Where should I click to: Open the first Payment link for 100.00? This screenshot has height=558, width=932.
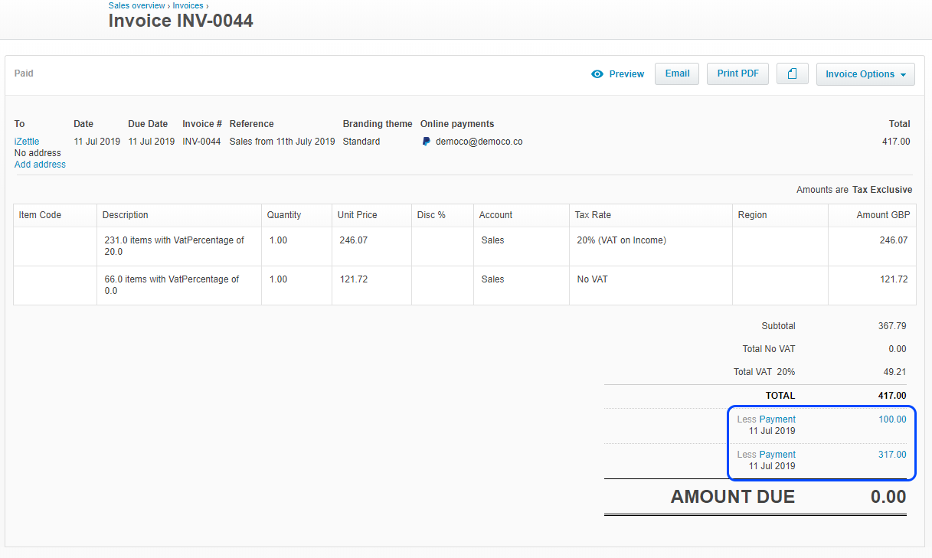click(777, 419)
